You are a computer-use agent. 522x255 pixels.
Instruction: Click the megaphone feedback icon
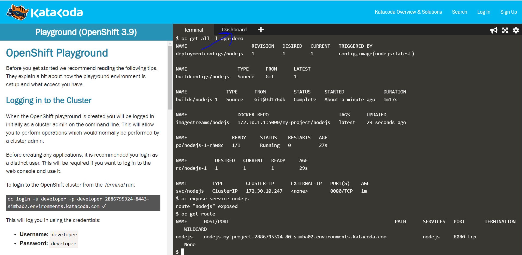tap(494, 30)
